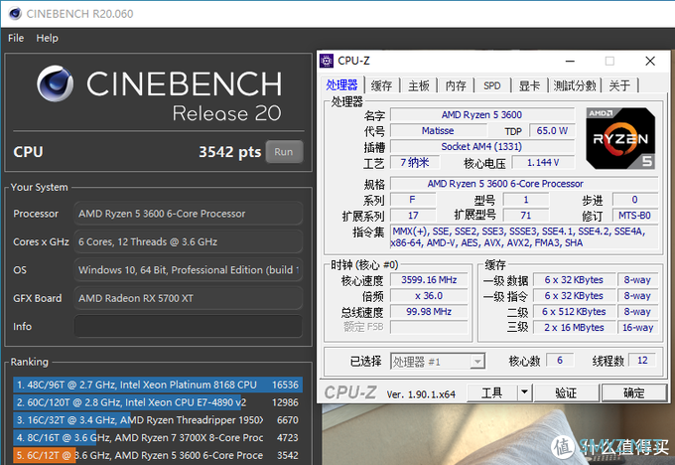Close the CPU-Z window
The width and height of the screenshot is (675, 465).
point(650,62)
